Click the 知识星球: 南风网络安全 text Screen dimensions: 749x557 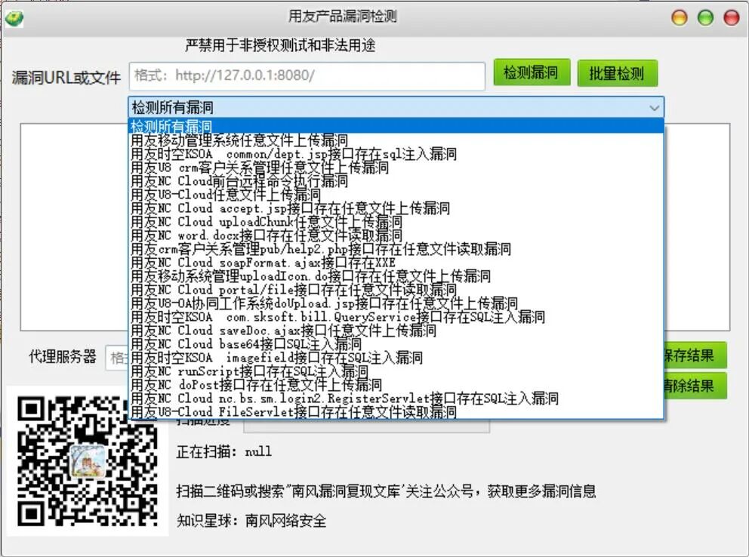click(x=251, y=520)
